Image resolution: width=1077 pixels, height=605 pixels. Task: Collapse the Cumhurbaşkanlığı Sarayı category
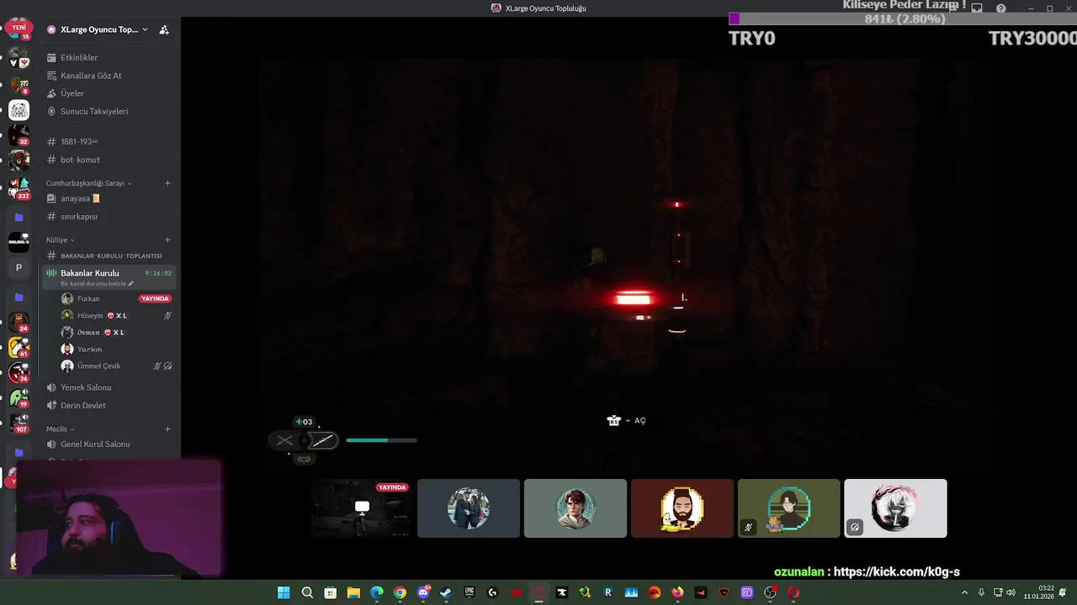click(x=88, y=183)
